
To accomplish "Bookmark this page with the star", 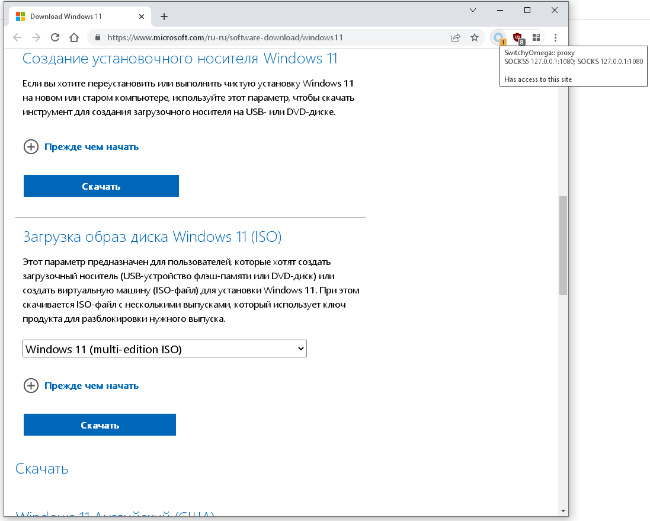I will (x=475, y=38).
